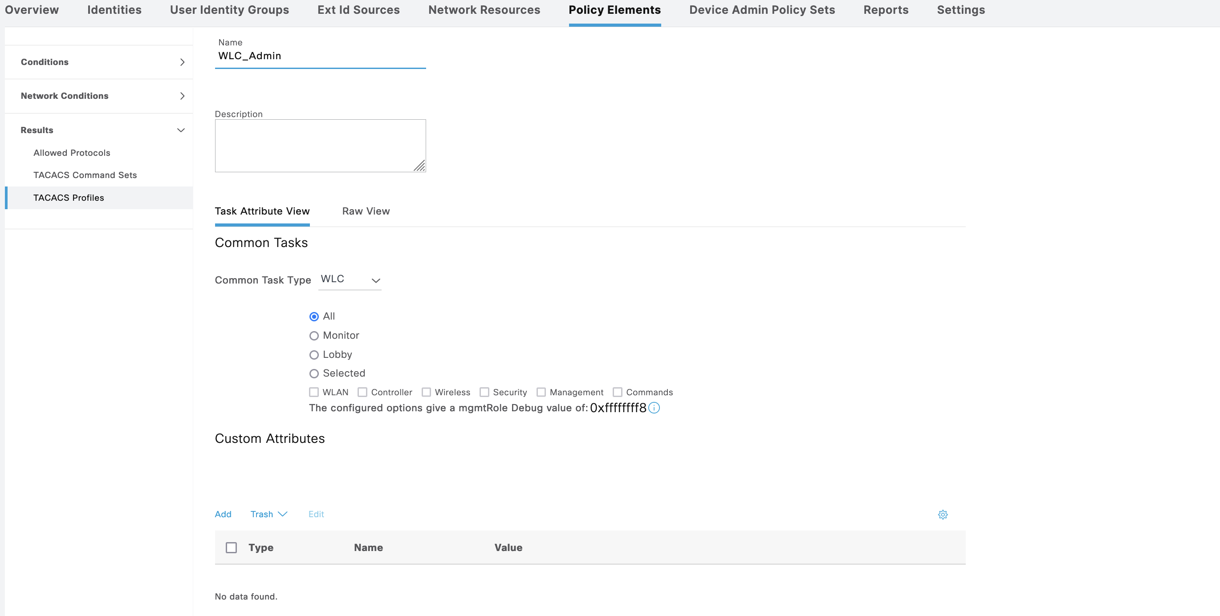Image resolution: width=1220 pixels, height=616 pixels.
Task: Enable the WLAN checkbox
Action: click(313, 392)
